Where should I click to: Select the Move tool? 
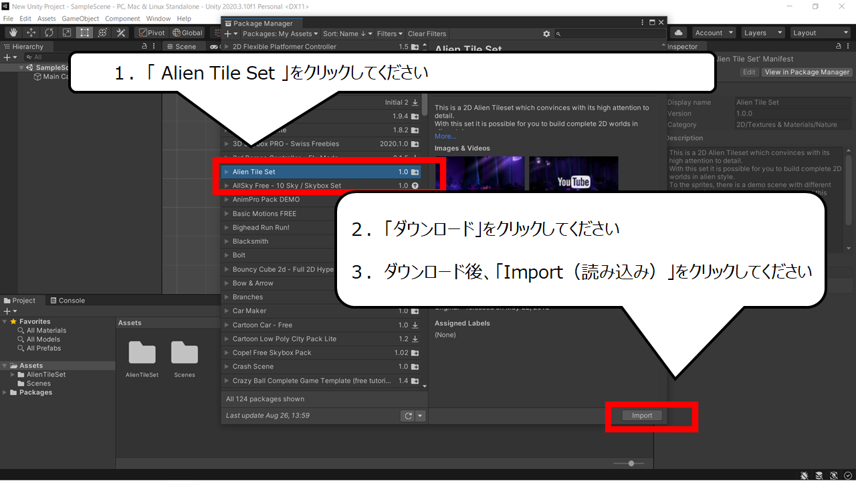click(x=31, y=33)
